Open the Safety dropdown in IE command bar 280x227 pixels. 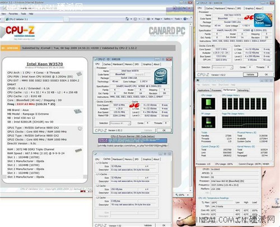168,19
